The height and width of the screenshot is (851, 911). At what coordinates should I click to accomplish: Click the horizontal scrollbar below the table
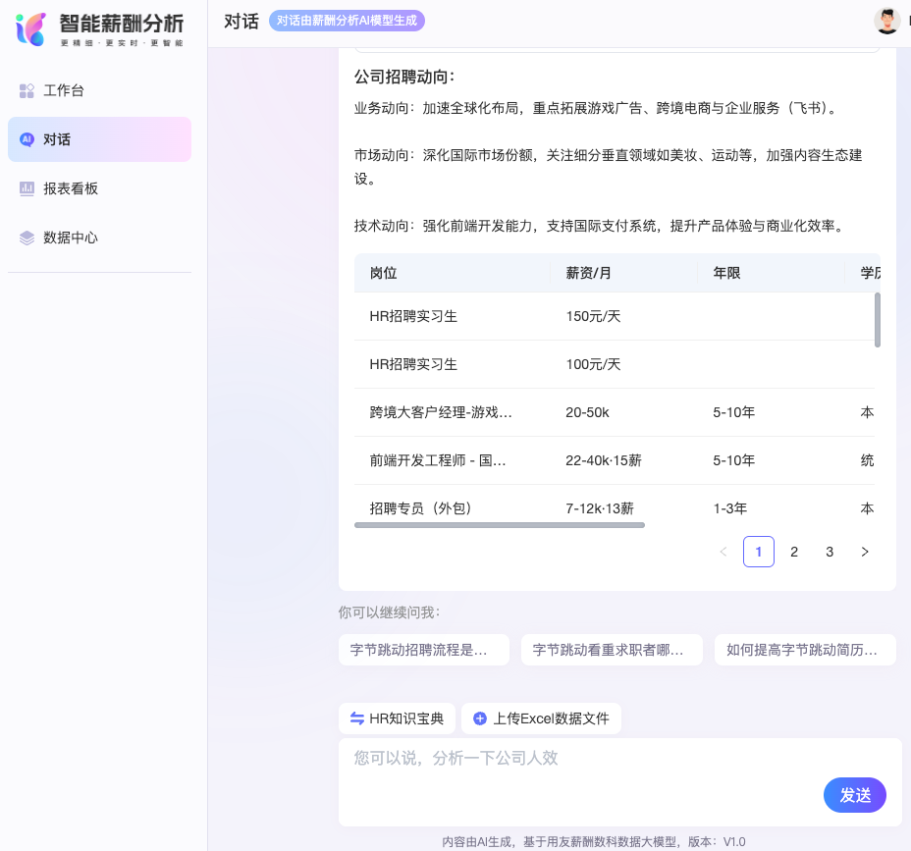pyautogui.click(x=499, y=525)
